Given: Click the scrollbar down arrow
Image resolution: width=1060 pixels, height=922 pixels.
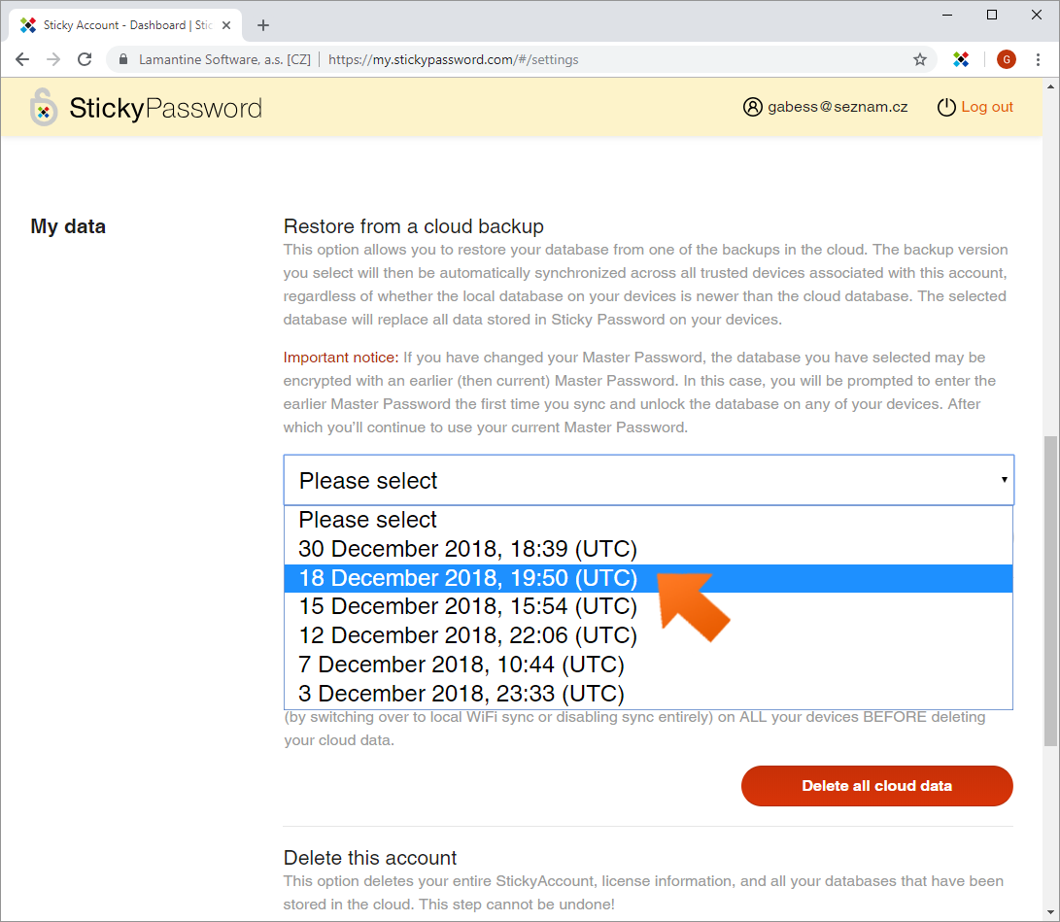Looking at the screenshot, I should [x=1050, y=912].
